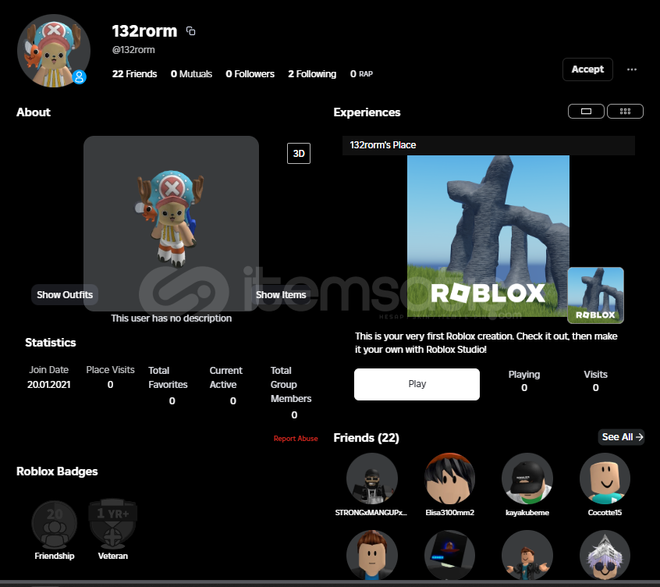Click the Report Abuse link
The image size is (660, 587).
pos(296,439)
